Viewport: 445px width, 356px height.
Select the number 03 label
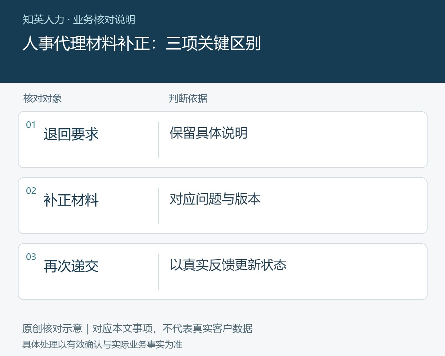pos(31,257)
